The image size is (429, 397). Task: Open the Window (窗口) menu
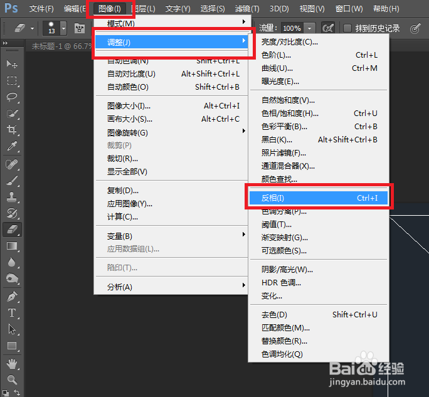[349, 9]
